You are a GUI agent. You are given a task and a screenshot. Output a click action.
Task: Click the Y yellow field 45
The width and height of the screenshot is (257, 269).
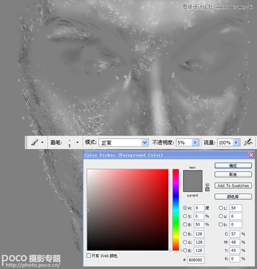(235, 251)
